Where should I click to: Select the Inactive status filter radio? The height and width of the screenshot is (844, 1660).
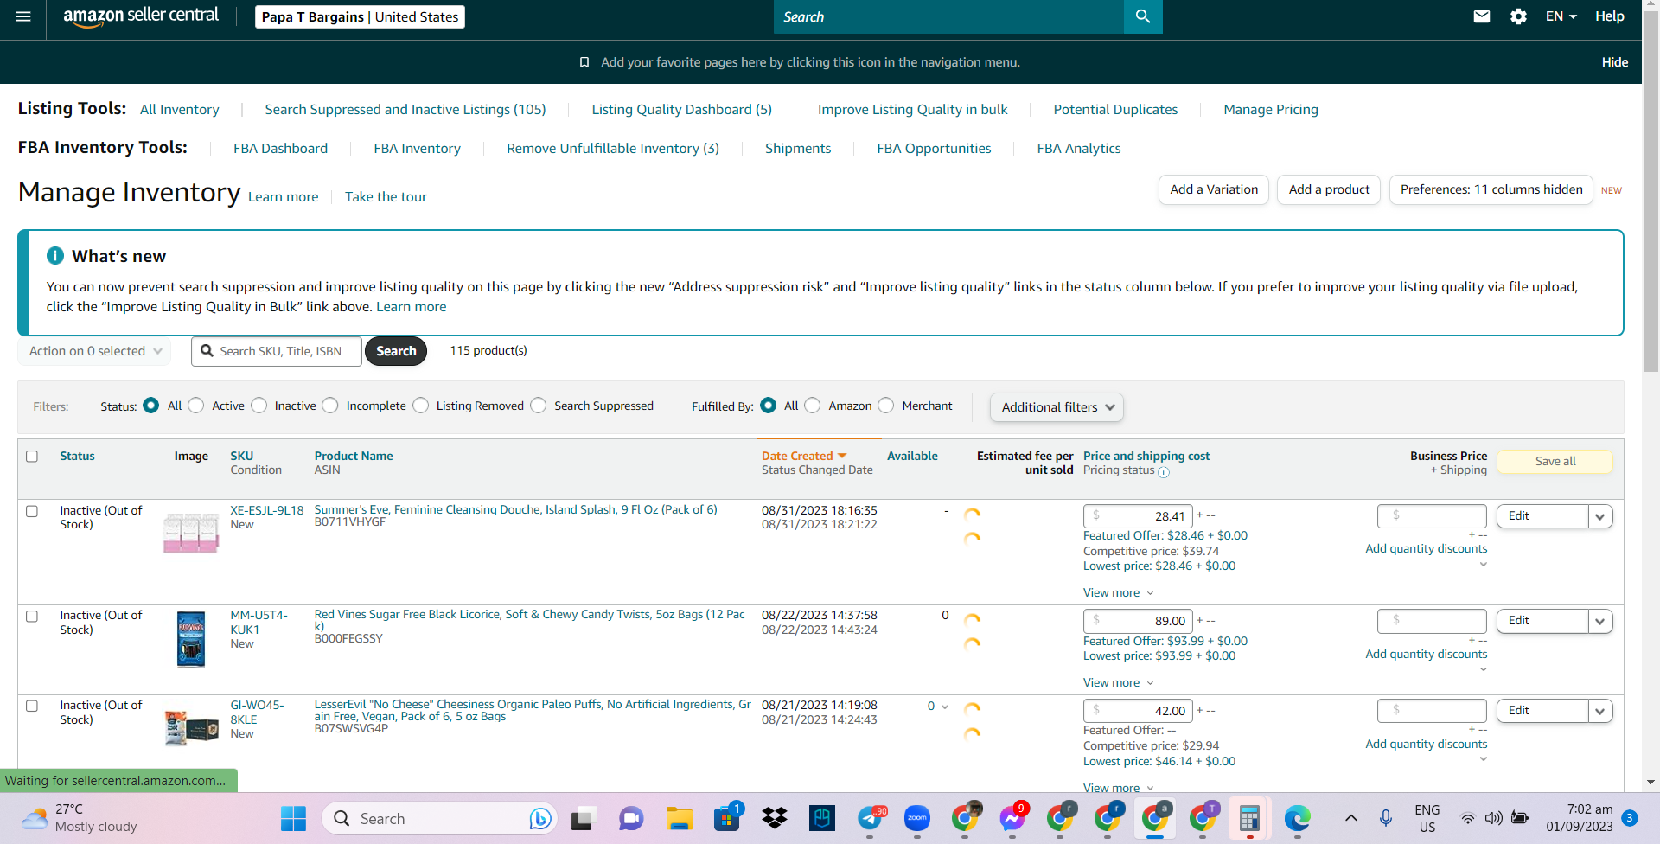(x=259, y=406)
